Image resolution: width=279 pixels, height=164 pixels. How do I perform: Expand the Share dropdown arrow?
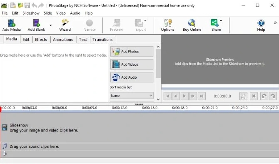221,21
